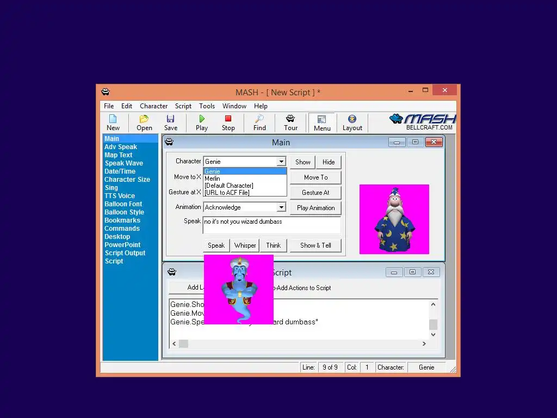Viewport: 557px width, 418px height.
Task: Click the Move To button
Action: click(x=315, y=177)
